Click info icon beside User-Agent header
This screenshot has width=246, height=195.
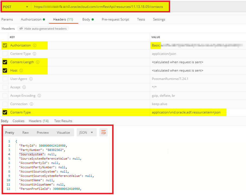pos(31,79)
